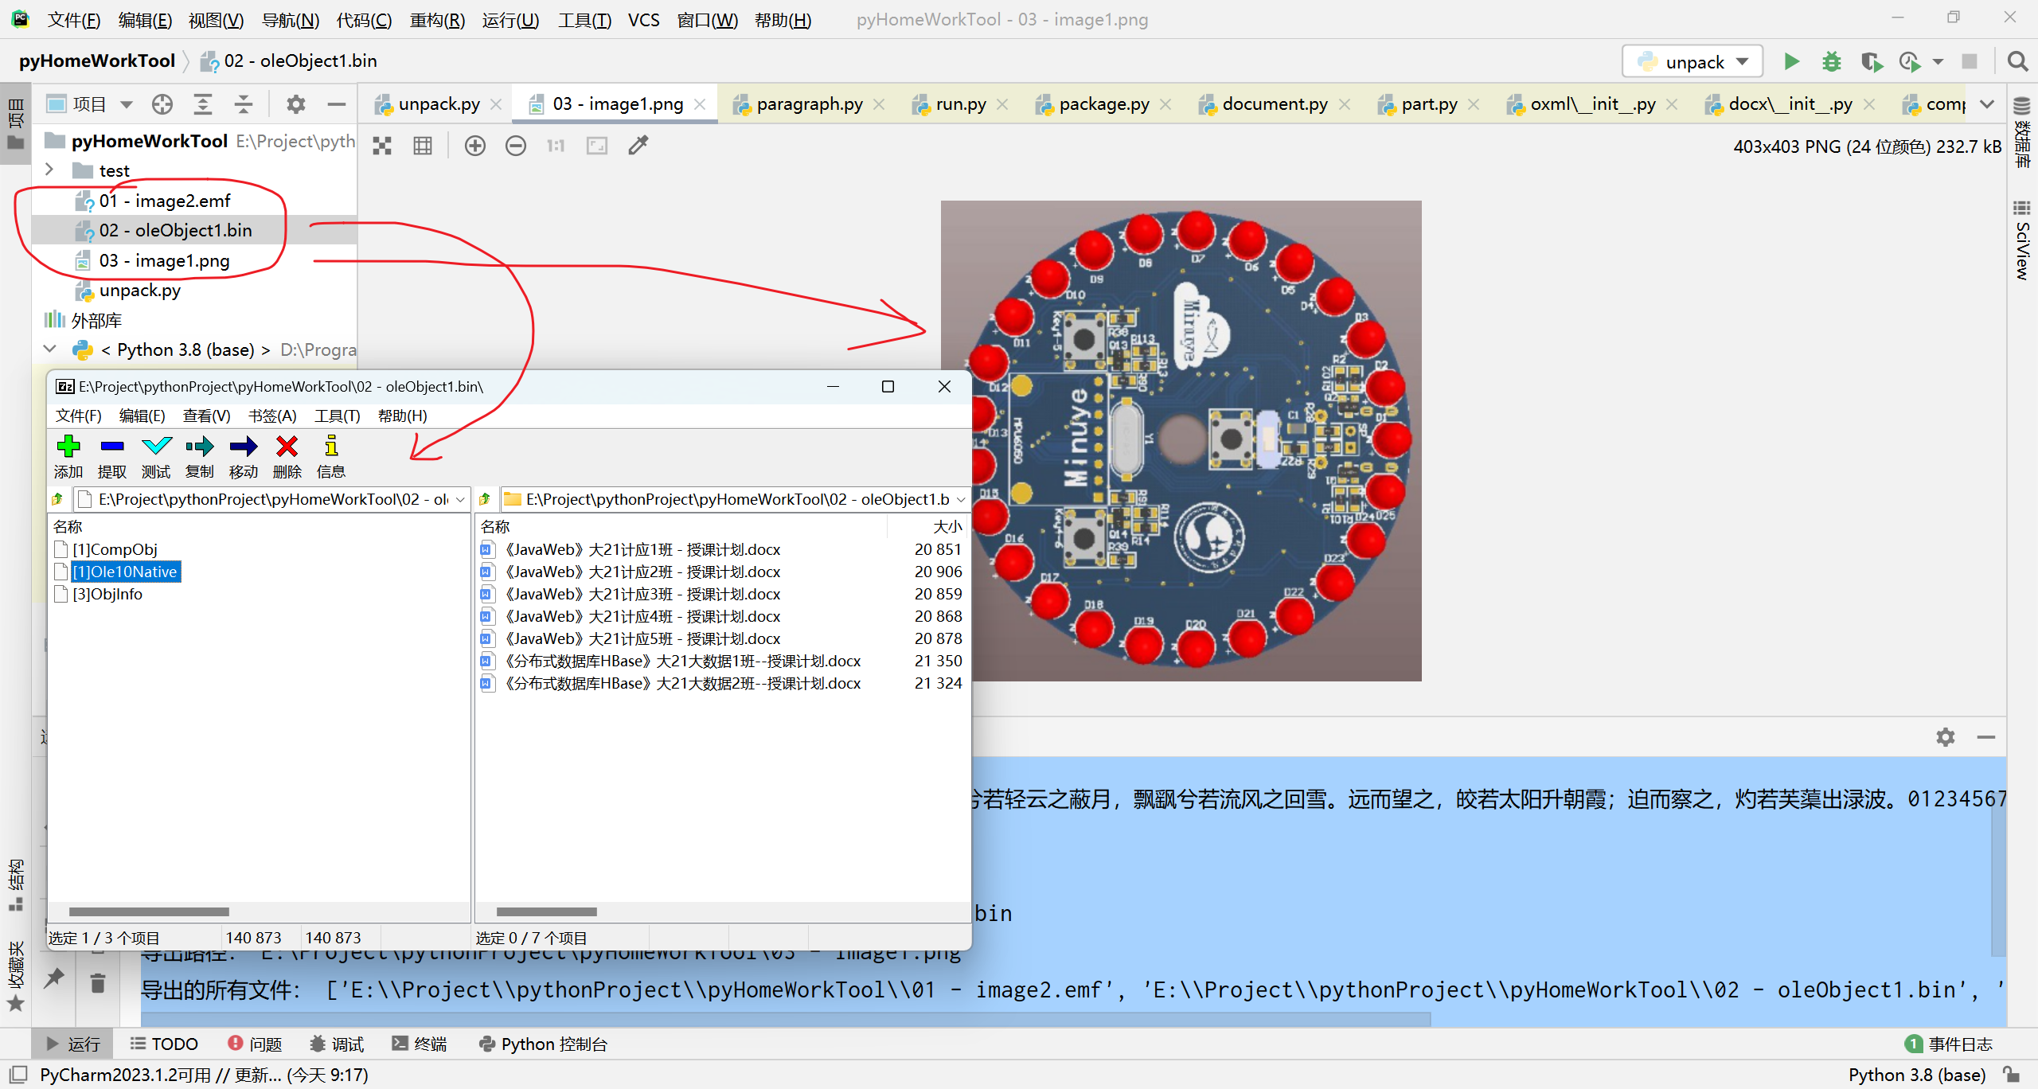Click 提取 (Extract) in 7-Zip toolbar
Screen dimensions: 2038x1089
click(112, 457)
